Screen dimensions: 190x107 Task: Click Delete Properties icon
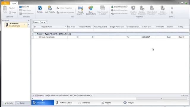[58, 8]
